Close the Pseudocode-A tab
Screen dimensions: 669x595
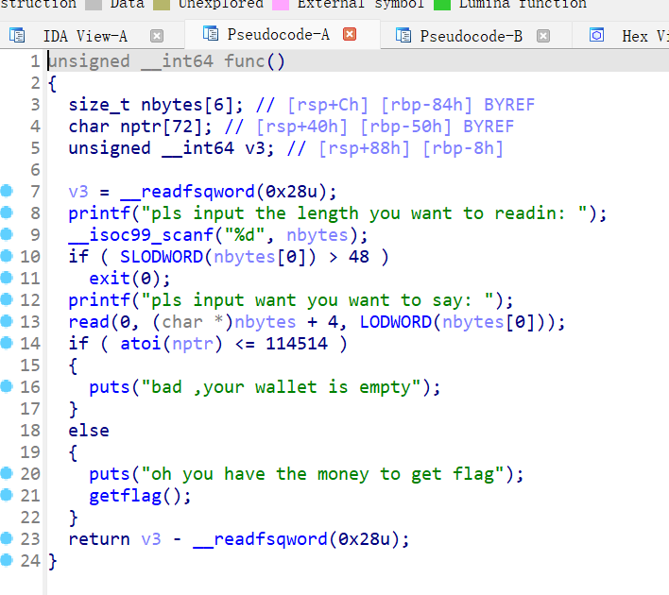[x=350, y=35]
